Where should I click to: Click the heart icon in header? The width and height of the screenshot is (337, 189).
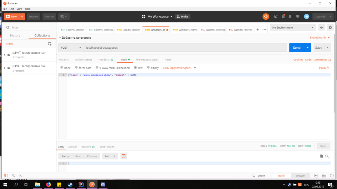298,17
